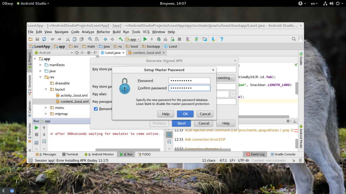Expand the manifests folder in project tree
The height and width of the screenshot is (194, 346).
41,65
